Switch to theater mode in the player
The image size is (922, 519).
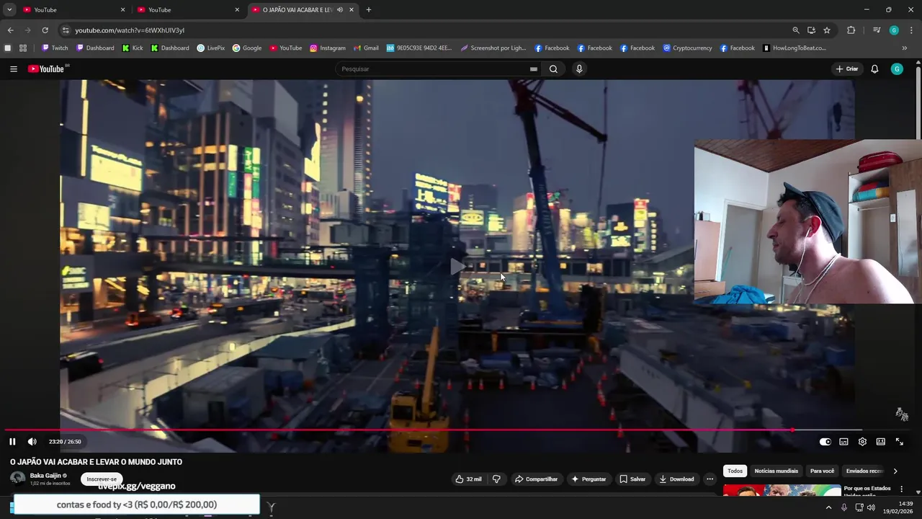tap(880, 441)
